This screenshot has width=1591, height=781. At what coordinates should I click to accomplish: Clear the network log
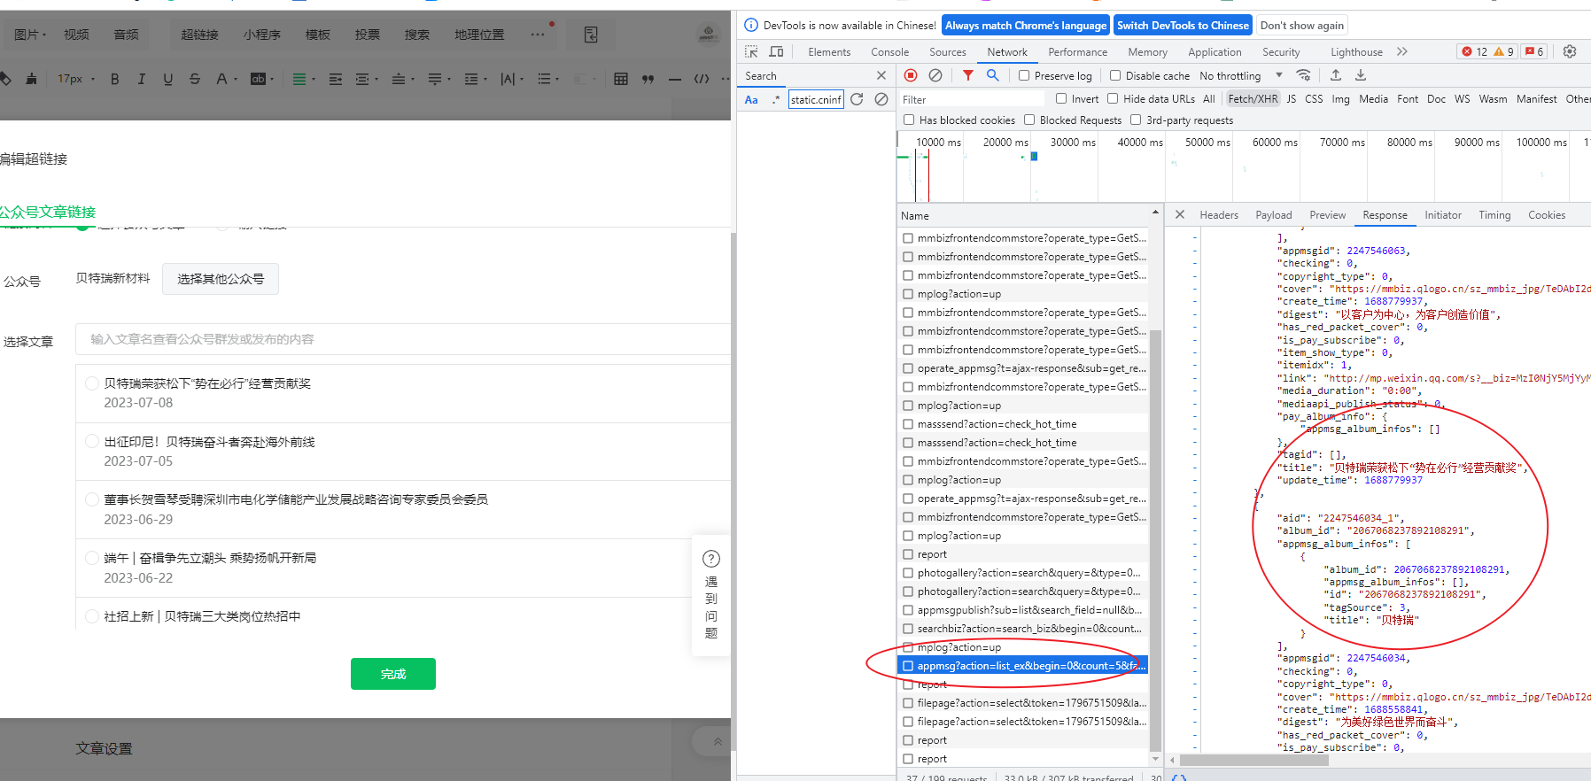click(x=935, y=75)
